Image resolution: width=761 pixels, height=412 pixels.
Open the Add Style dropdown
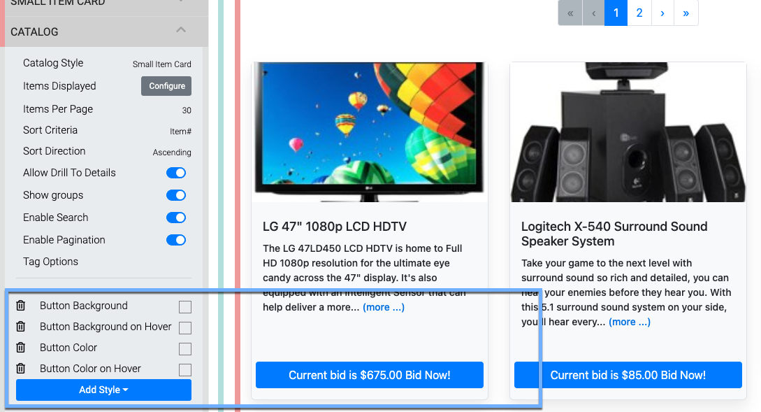coord(104,390)
